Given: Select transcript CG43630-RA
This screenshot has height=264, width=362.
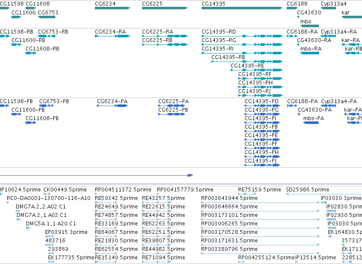Looking at the screenshot, I should point(298,45).
